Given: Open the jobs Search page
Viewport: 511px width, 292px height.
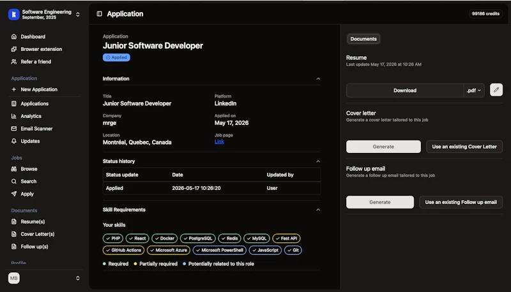Looking at the screenshot, I should [29, 182].
